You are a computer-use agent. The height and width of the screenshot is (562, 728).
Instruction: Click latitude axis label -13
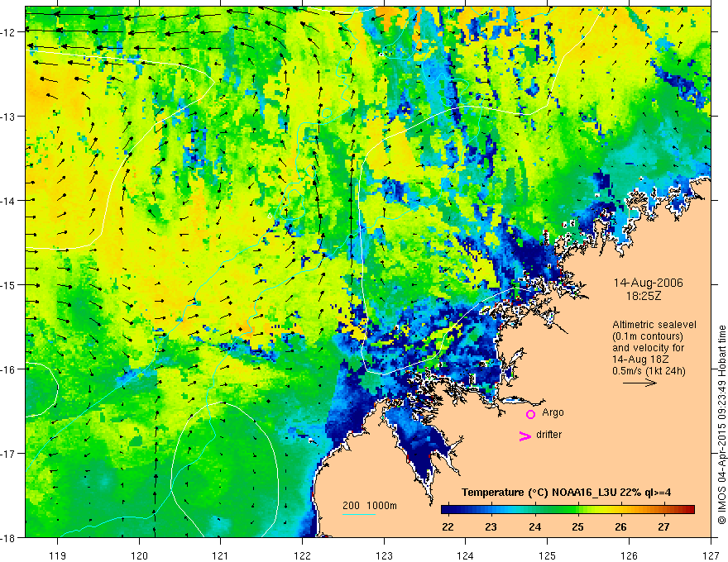point(9,117)
